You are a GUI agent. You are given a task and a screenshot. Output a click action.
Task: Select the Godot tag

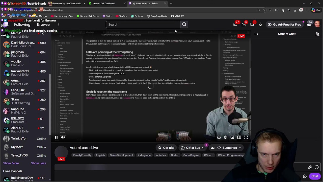[x=175, y=155]
